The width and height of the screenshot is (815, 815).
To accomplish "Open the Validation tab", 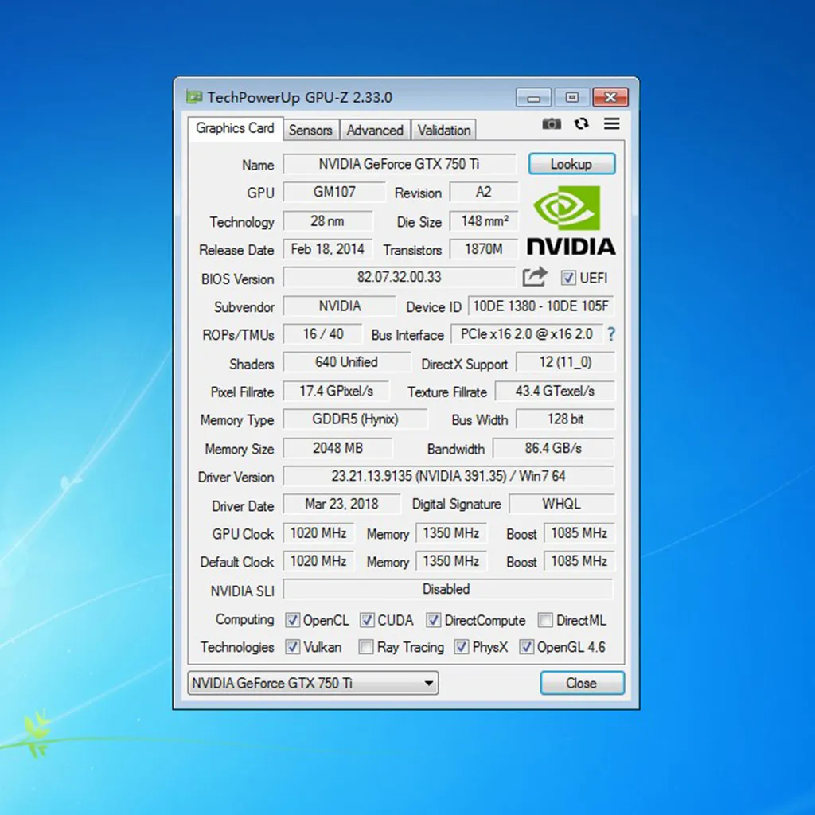I will (x=444, y=130).
